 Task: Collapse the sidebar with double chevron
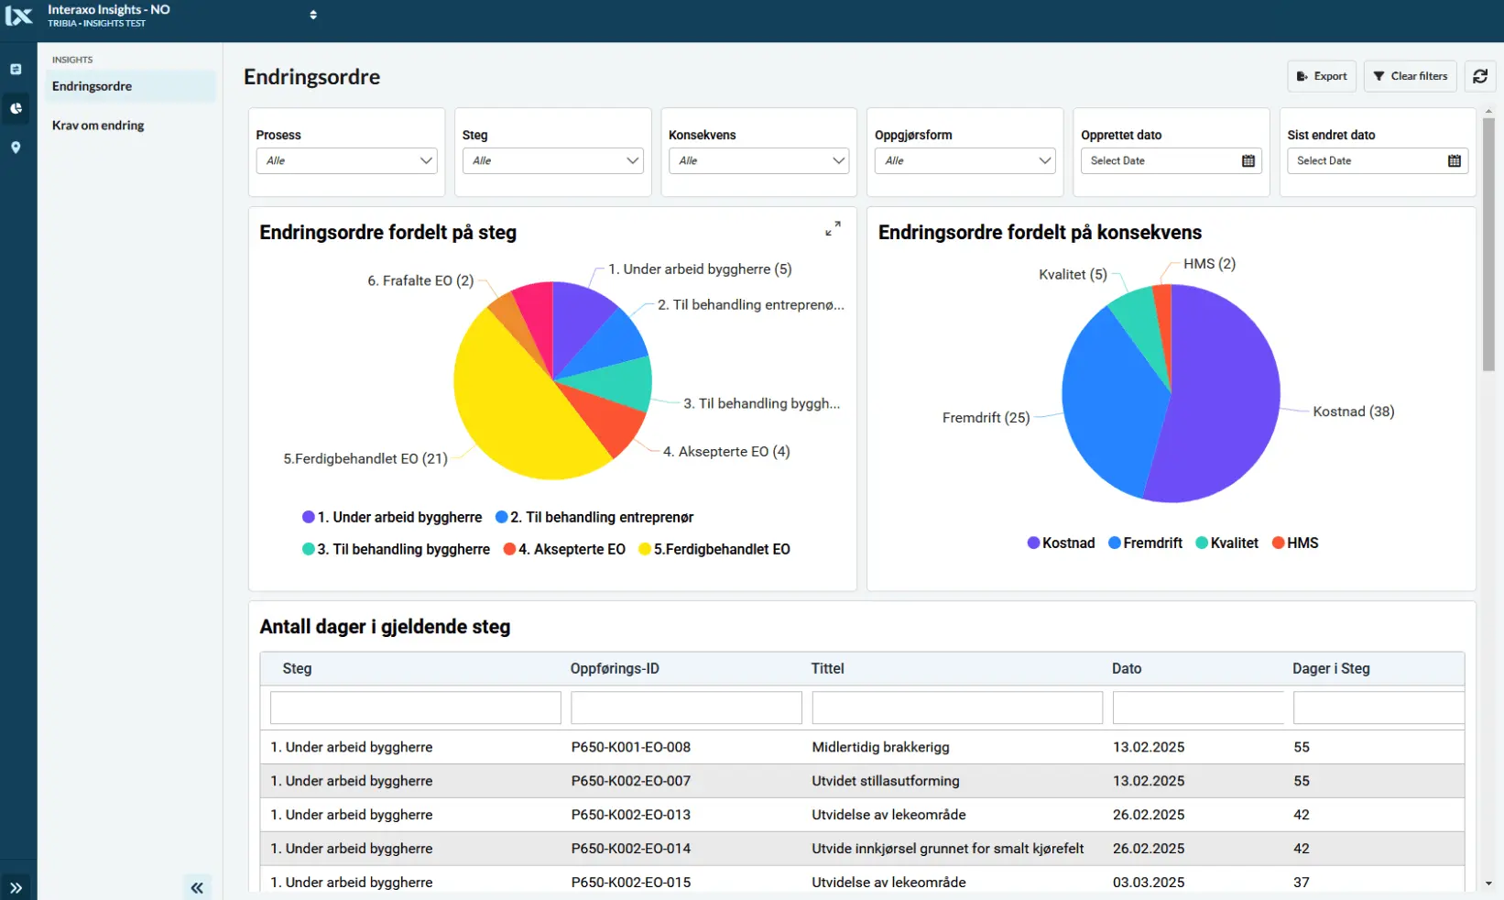point(197,887)
